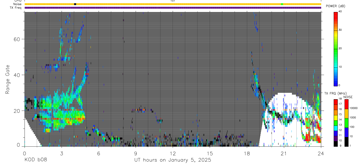Screen dimensions: 361x166
Task: Click the '0' tick on UT hours axis
Action: [24, 153]
